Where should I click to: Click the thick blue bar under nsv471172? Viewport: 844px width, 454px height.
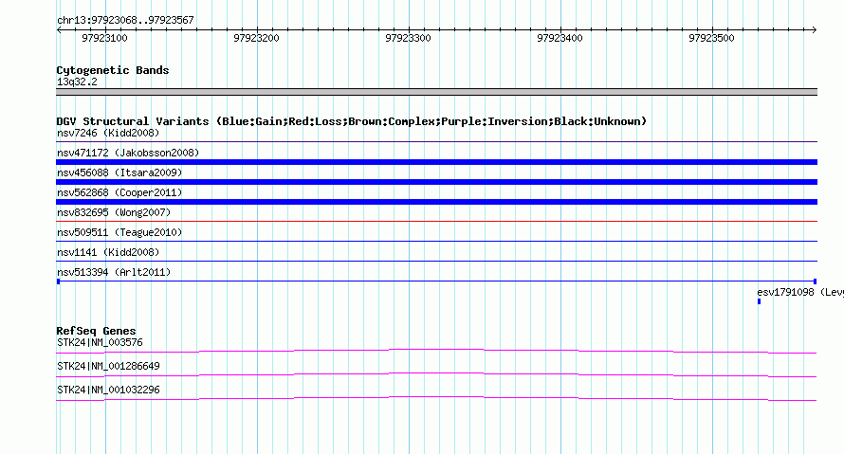436,162
